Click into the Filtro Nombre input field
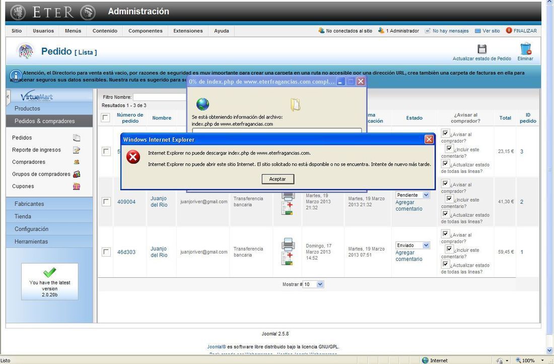Image resolution: width=554 pixels, height=364 pixels. 160,97
